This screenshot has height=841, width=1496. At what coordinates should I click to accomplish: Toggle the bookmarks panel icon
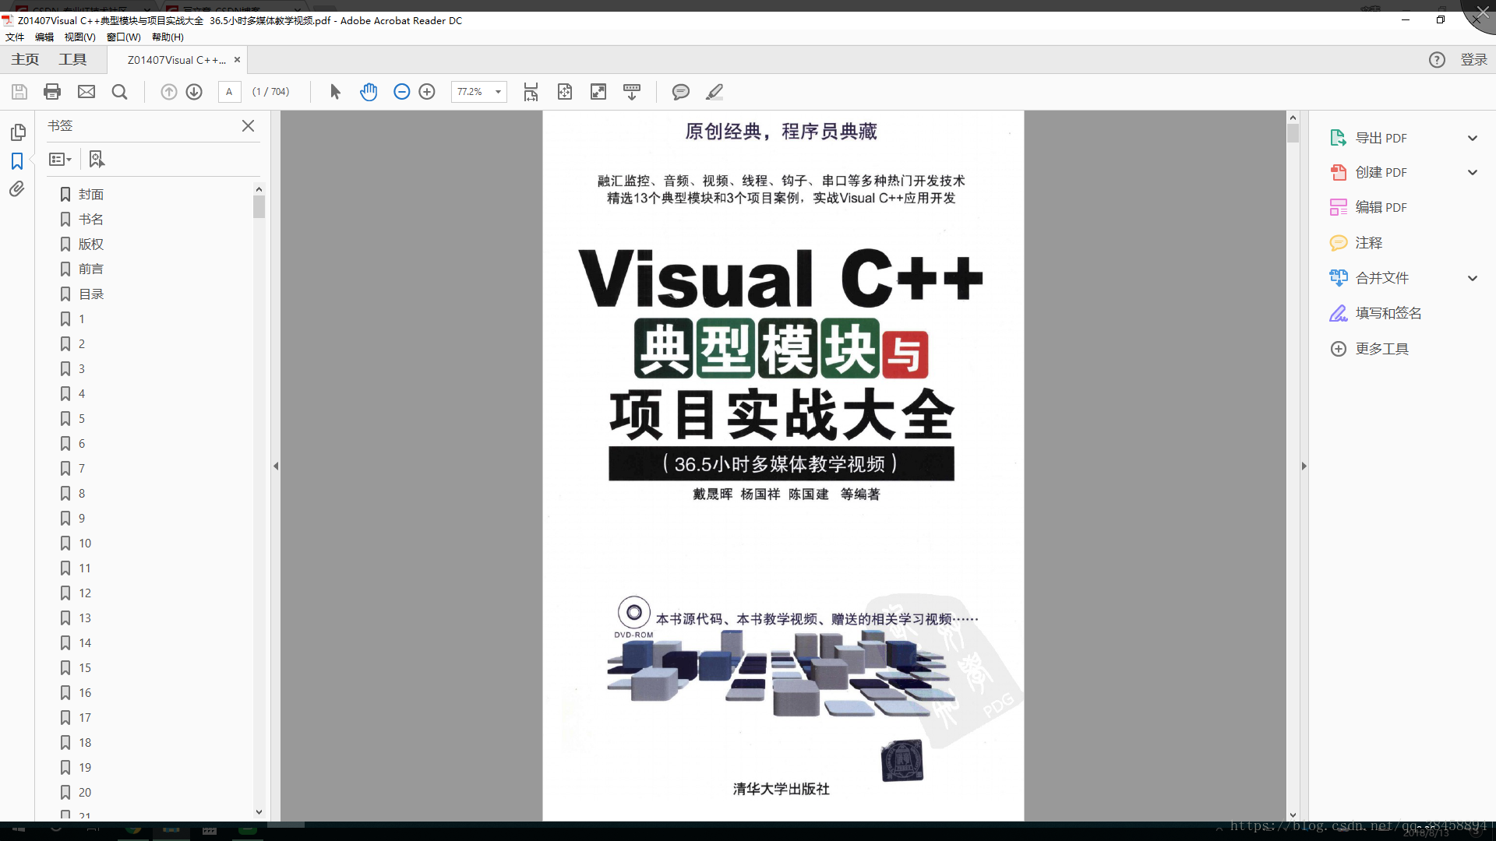pos(17,161)
